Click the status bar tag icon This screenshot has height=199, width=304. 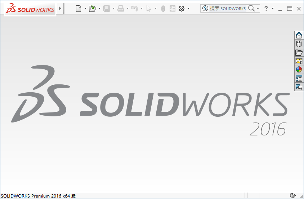(x=293, y=195)
